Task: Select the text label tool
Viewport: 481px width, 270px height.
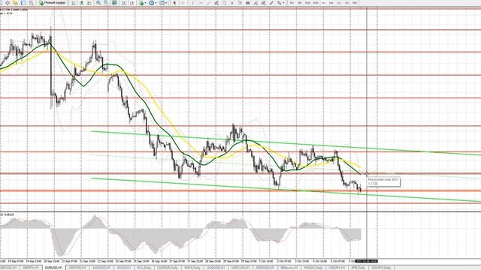Action: 240,3
